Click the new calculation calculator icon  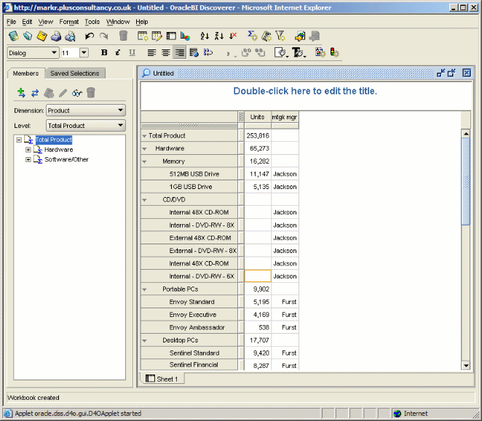[266, 36]
